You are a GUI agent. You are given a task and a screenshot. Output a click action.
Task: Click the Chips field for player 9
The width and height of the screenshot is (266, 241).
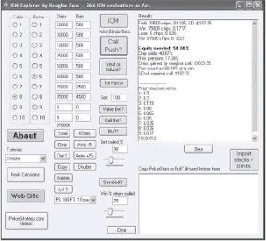click(x=64, y=107)
